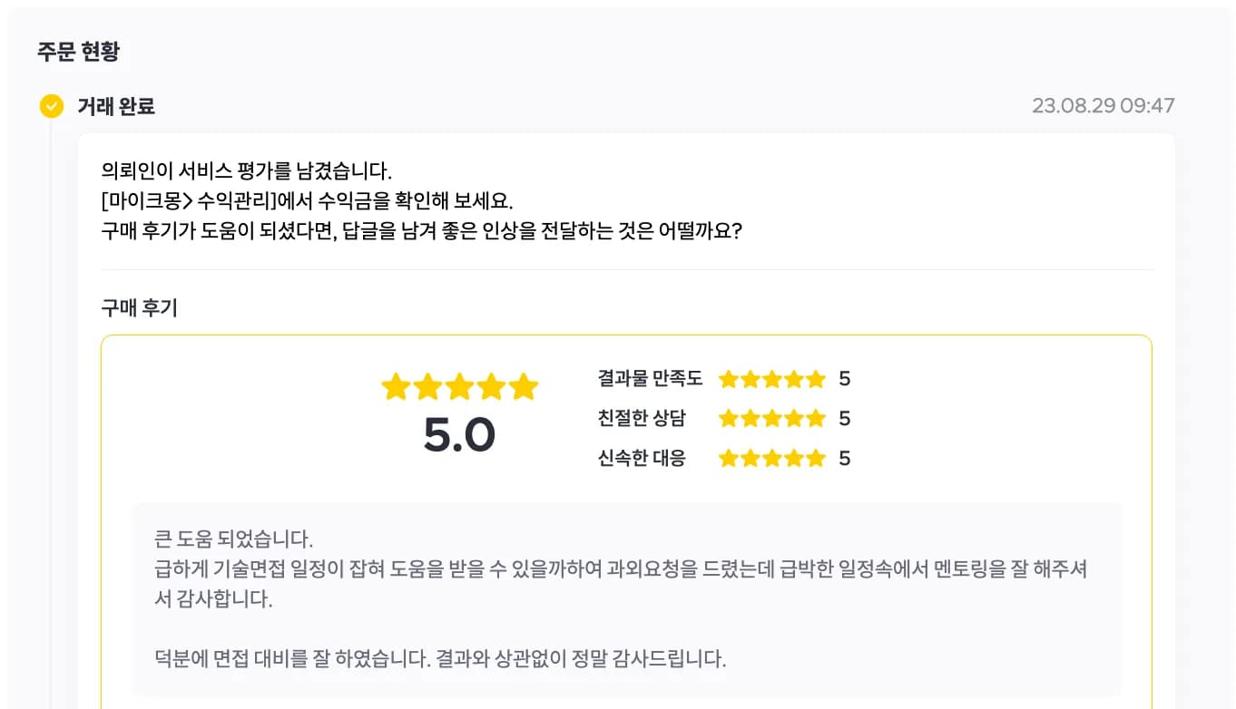Click the score 5 beside 결과물 만족도
Viewport: 1236px width, 709px height.
[x=845, y=379]
